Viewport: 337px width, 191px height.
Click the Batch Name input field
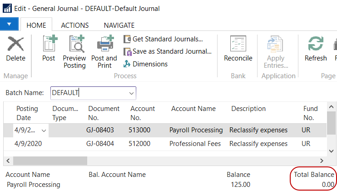click(x=89, y=93)
